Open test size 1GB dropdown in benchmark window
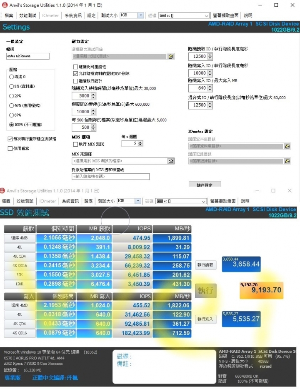 [x=138, y=201]
